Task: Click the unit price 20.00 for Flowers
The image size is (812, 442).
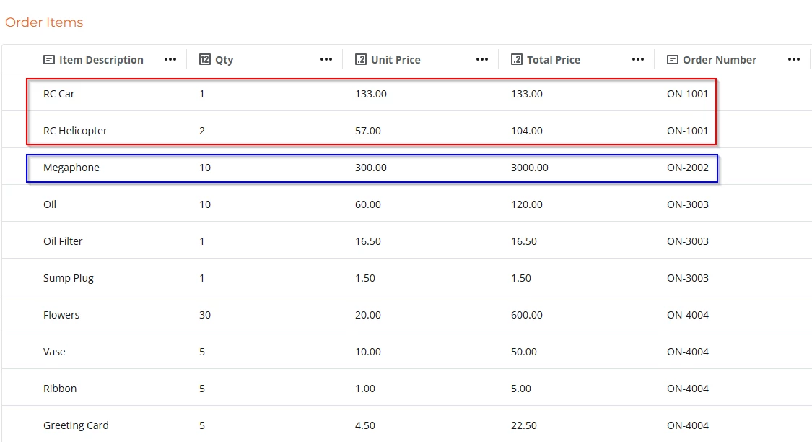Action: click(367, 315)
